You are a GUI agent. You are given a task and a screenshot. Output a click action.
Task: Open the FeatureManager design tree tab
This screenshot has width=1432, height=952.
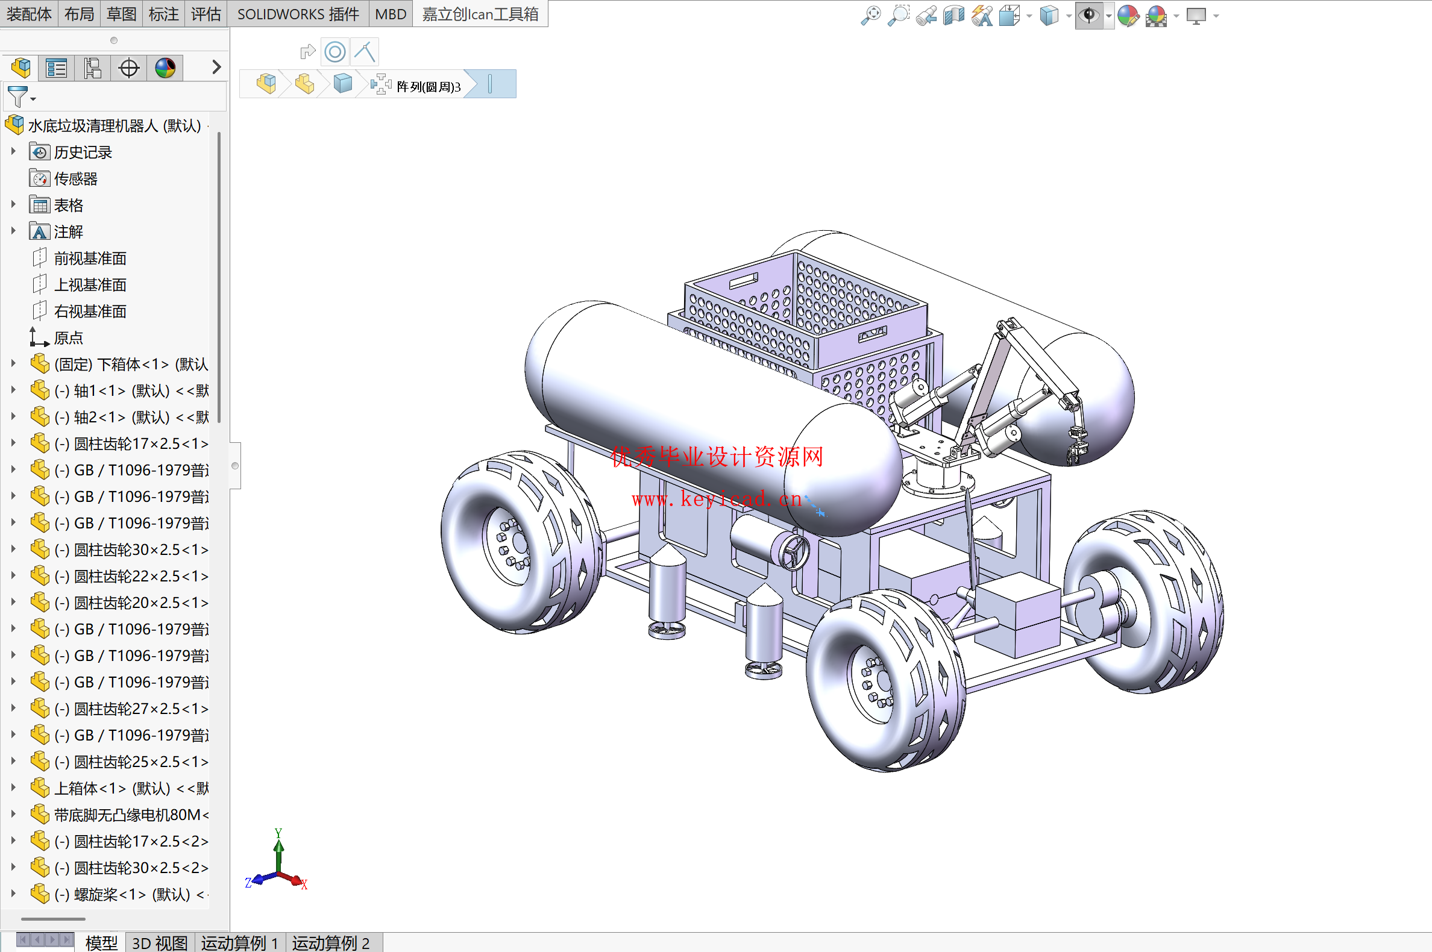click(x=20, y=67)
